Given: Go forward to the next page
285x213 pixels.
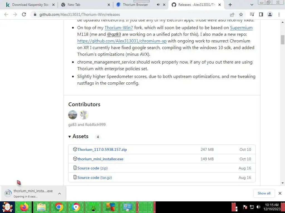Looking at the screenshot, I should 15,14.
